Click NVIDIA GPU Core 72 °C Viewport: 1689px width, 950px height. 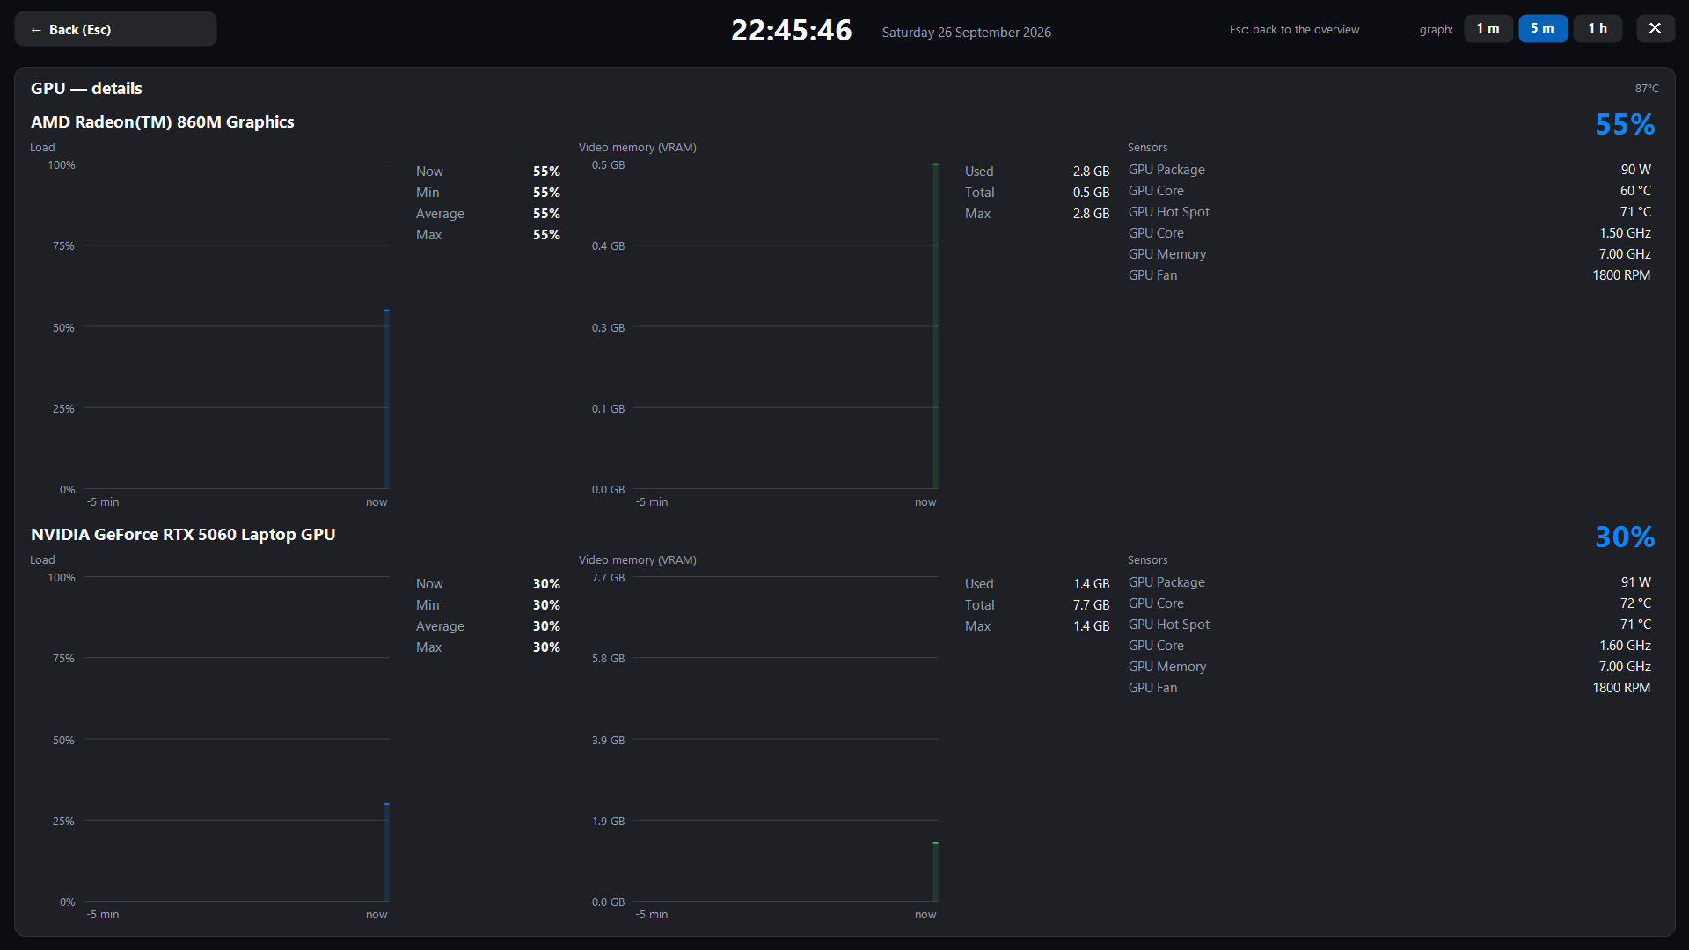tap(1390, 603)
